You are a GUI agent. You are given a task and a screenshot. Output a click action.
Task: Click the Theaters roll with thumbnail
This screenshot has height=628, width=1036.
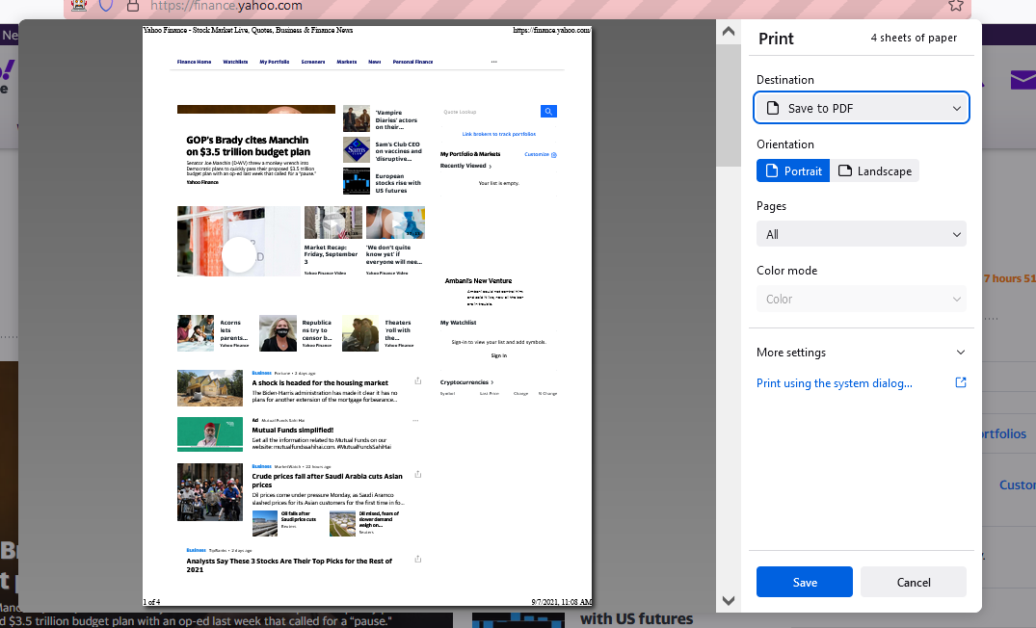[360, 333]
